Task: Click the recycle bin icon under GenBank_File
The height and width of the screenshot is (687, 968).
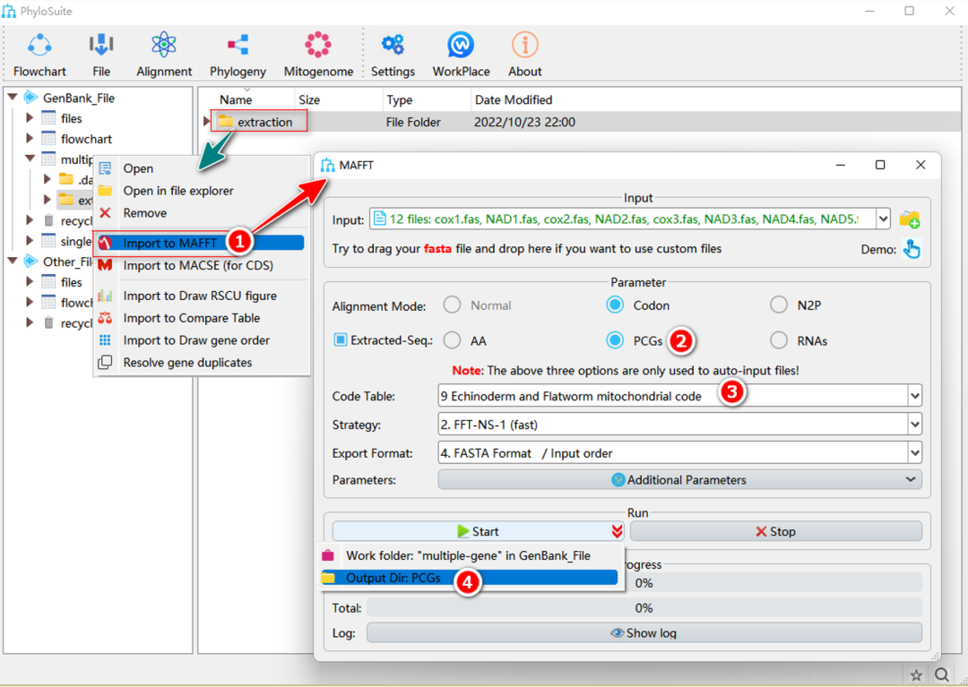Action: (x=48, y=220)
